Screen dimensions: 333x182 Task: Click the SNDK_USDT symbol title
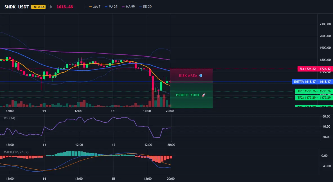(17, 7)
